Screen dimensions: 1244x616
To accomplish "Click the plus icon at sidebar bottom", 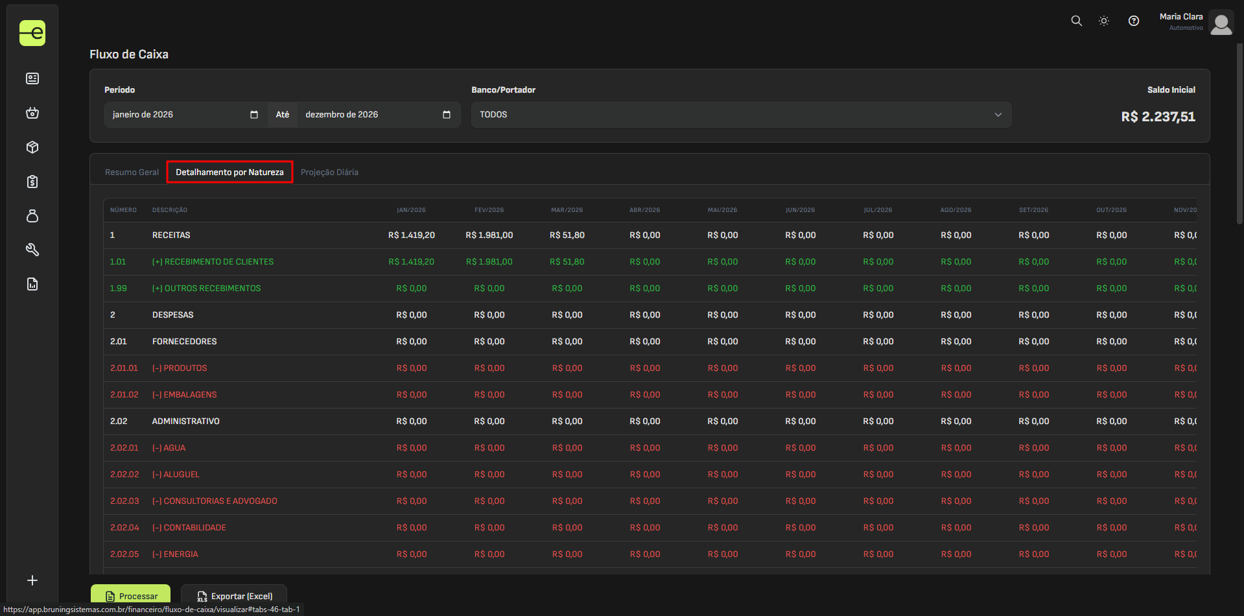I will (x=32, y=580).
